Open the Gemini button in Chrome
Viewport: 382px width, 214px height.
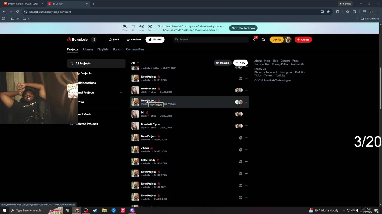345,4
